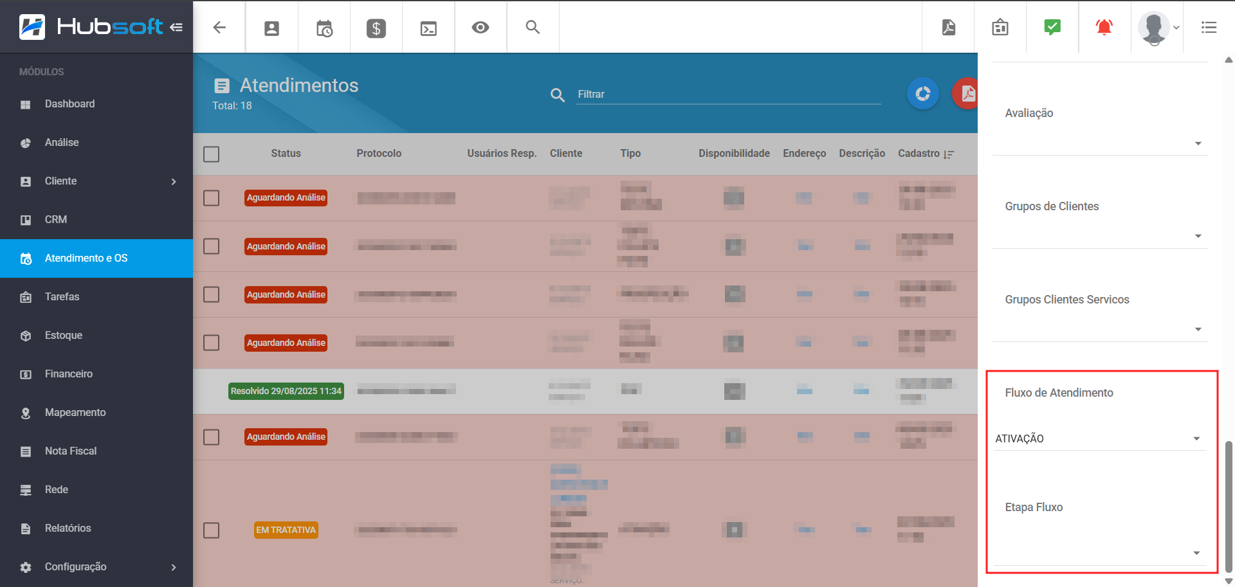Click the Resolvido 29/08/2025 status badge
1235x587 pixels.
coord(286,391)
